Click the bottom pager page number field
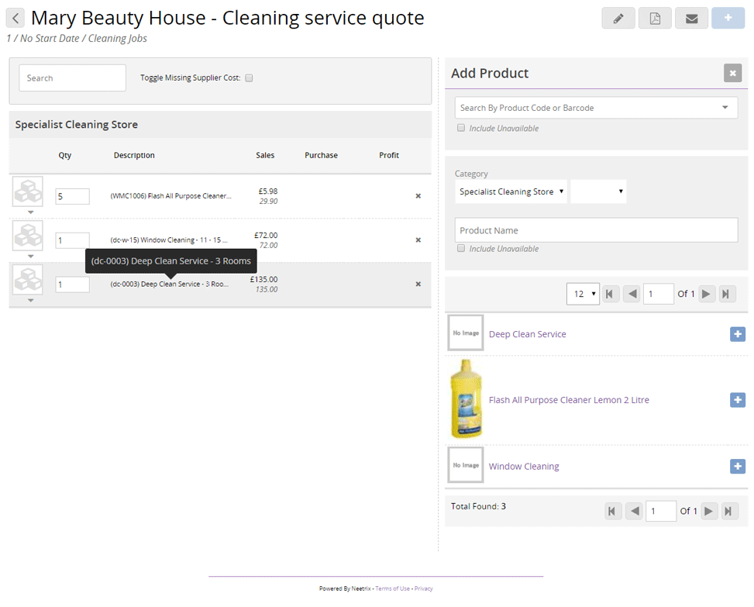 click(661, 512)
